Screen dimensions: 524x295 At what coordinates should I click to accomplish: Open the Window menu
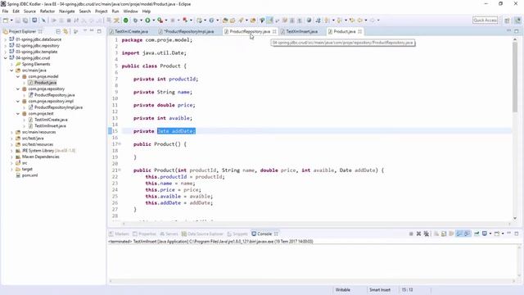coord(130,11)
